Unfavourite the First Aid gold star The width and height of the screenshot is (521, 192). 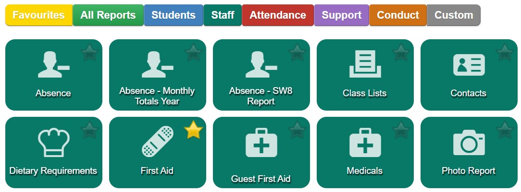pyautogui.click(x=193, y=130)
